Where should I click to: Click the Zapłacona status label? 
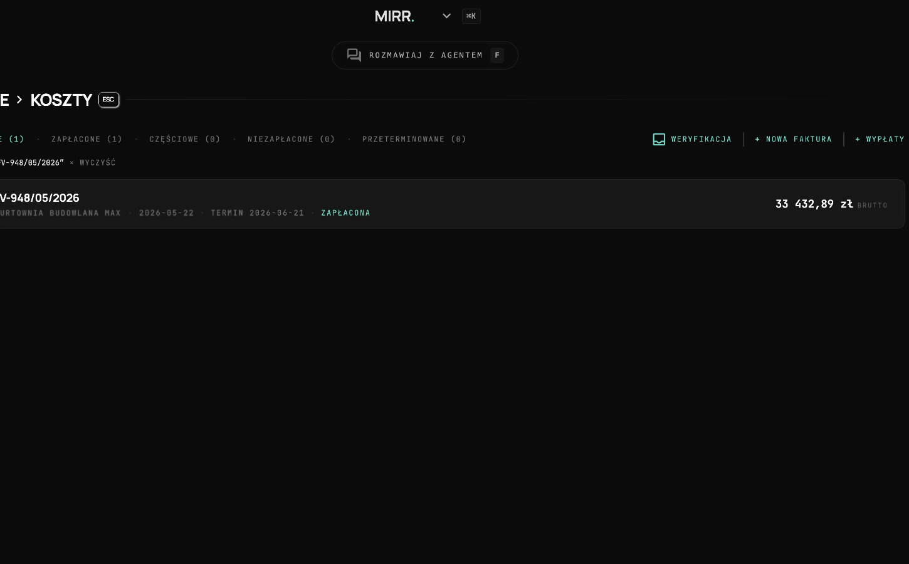pos(346,213)
